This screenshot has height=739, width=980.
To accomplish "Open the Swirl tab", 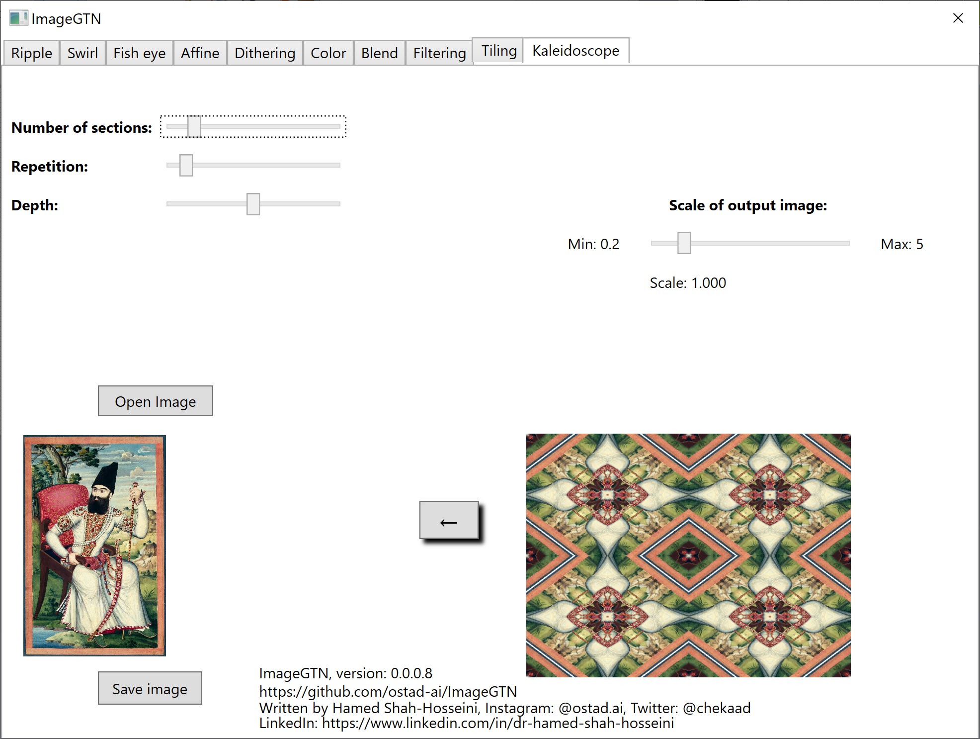I will [82, 53].
